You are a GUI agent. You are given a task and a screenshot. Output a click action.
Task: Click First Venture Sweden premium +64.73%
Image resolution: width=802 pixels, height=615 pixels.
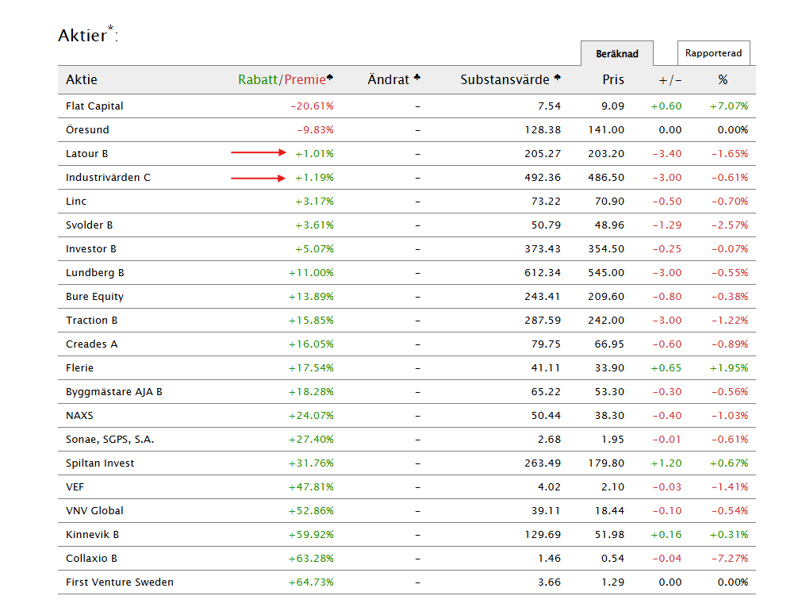click(x=311, y=582)
